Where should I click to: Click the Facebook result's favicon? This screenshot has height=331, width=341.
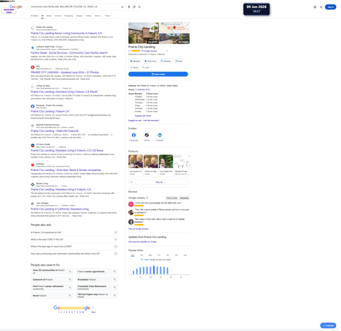33,106
